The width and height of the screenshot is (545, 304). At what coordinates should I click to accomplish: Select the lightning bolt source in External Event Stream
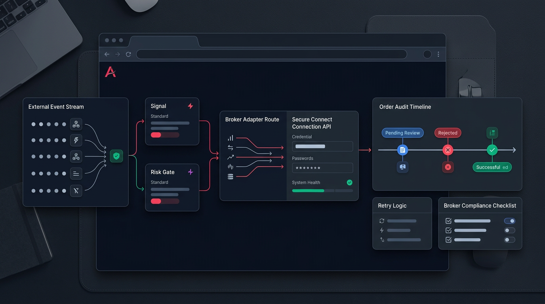coord(76,140)
